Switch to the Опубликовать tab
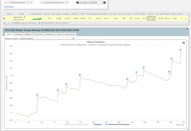 pyautogui.click(x=70, y=34)
